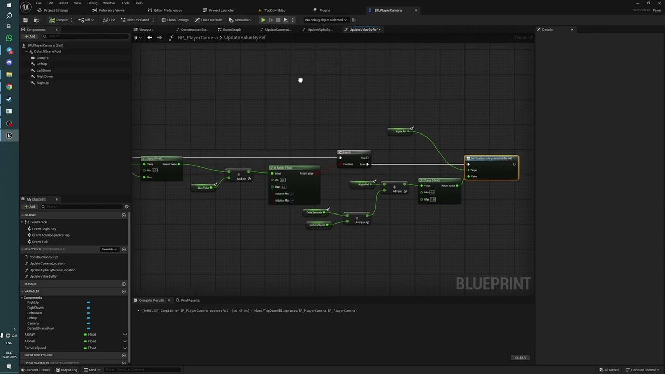Toggle AlphaY variable visibility eye
665x374 pixels.
point(125,335)
